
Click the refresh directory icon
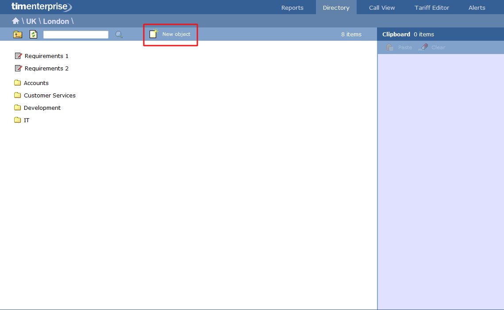point(33,35)
